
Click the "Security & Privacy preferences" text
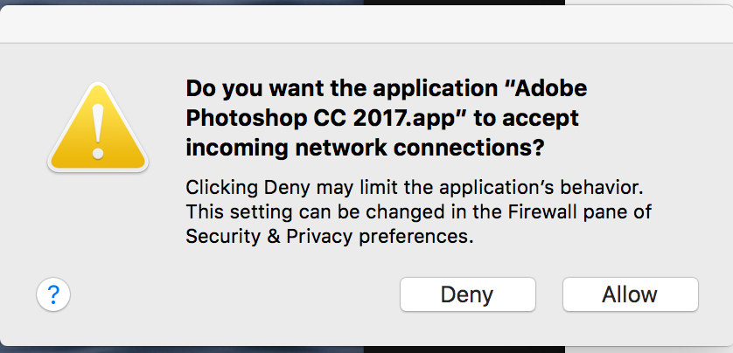(329, 236)
